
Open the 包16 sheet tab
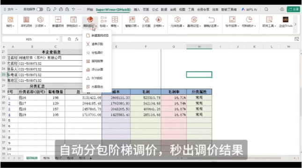pyautogui.click(x=46, y=158)
